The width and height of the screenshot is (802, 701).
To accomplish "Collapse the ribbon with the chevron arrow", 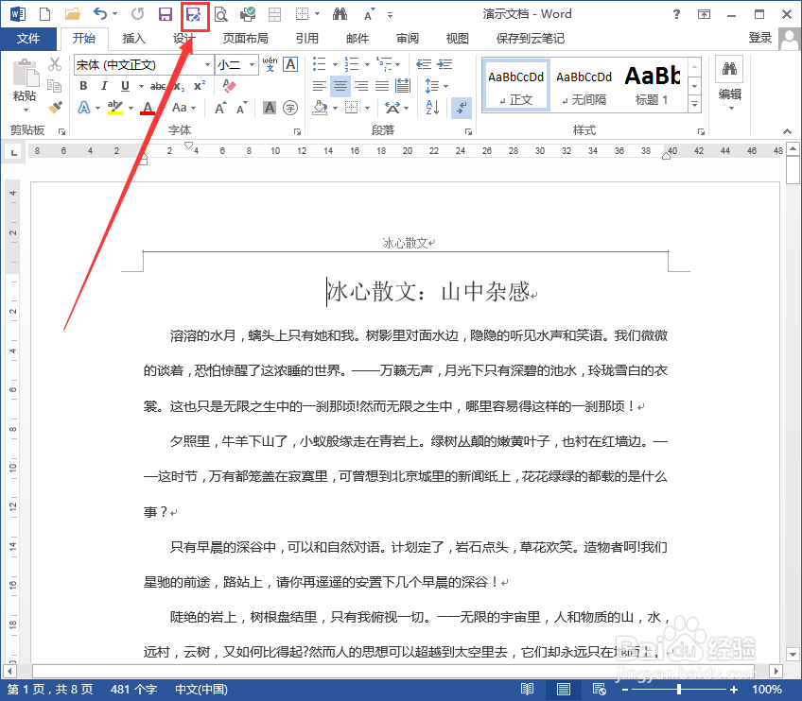I will pos(787,131).
